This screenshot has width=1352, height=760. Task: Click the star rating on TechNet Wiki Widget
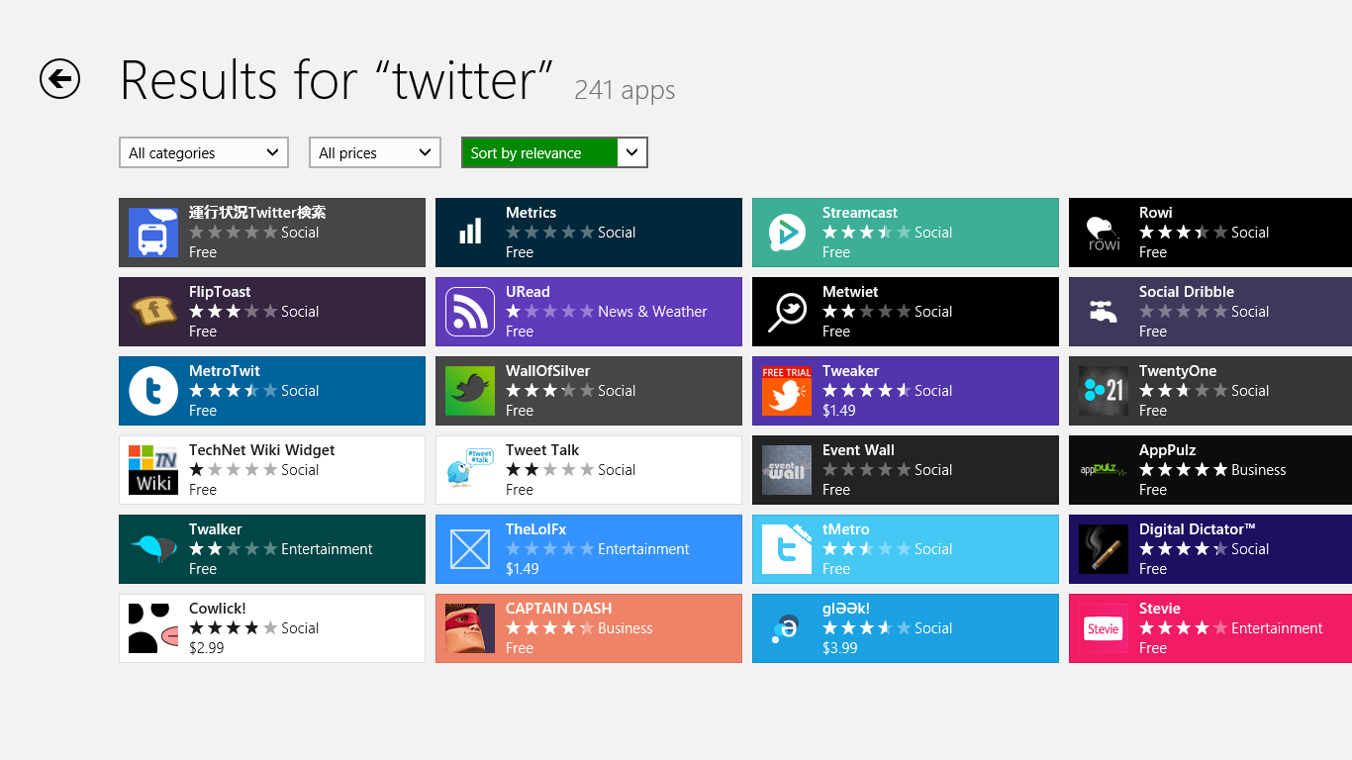pyautogui.click(x=233, y=470)
